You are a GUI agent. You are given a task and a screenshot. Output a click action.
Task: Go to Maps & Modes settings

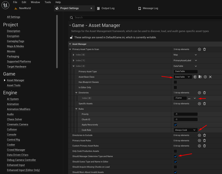[x=15, y=46]
